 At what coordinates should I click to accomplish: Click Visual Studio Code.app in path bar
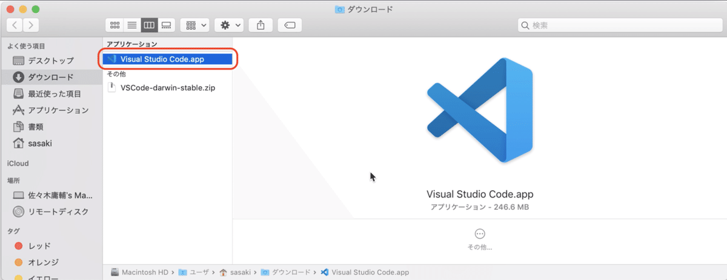[365, 273]
